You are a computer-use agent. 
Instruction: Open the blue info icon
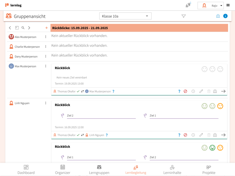[225, 16]
